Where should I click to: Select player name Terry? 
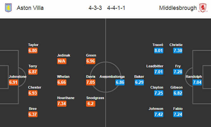click(33, 66)
